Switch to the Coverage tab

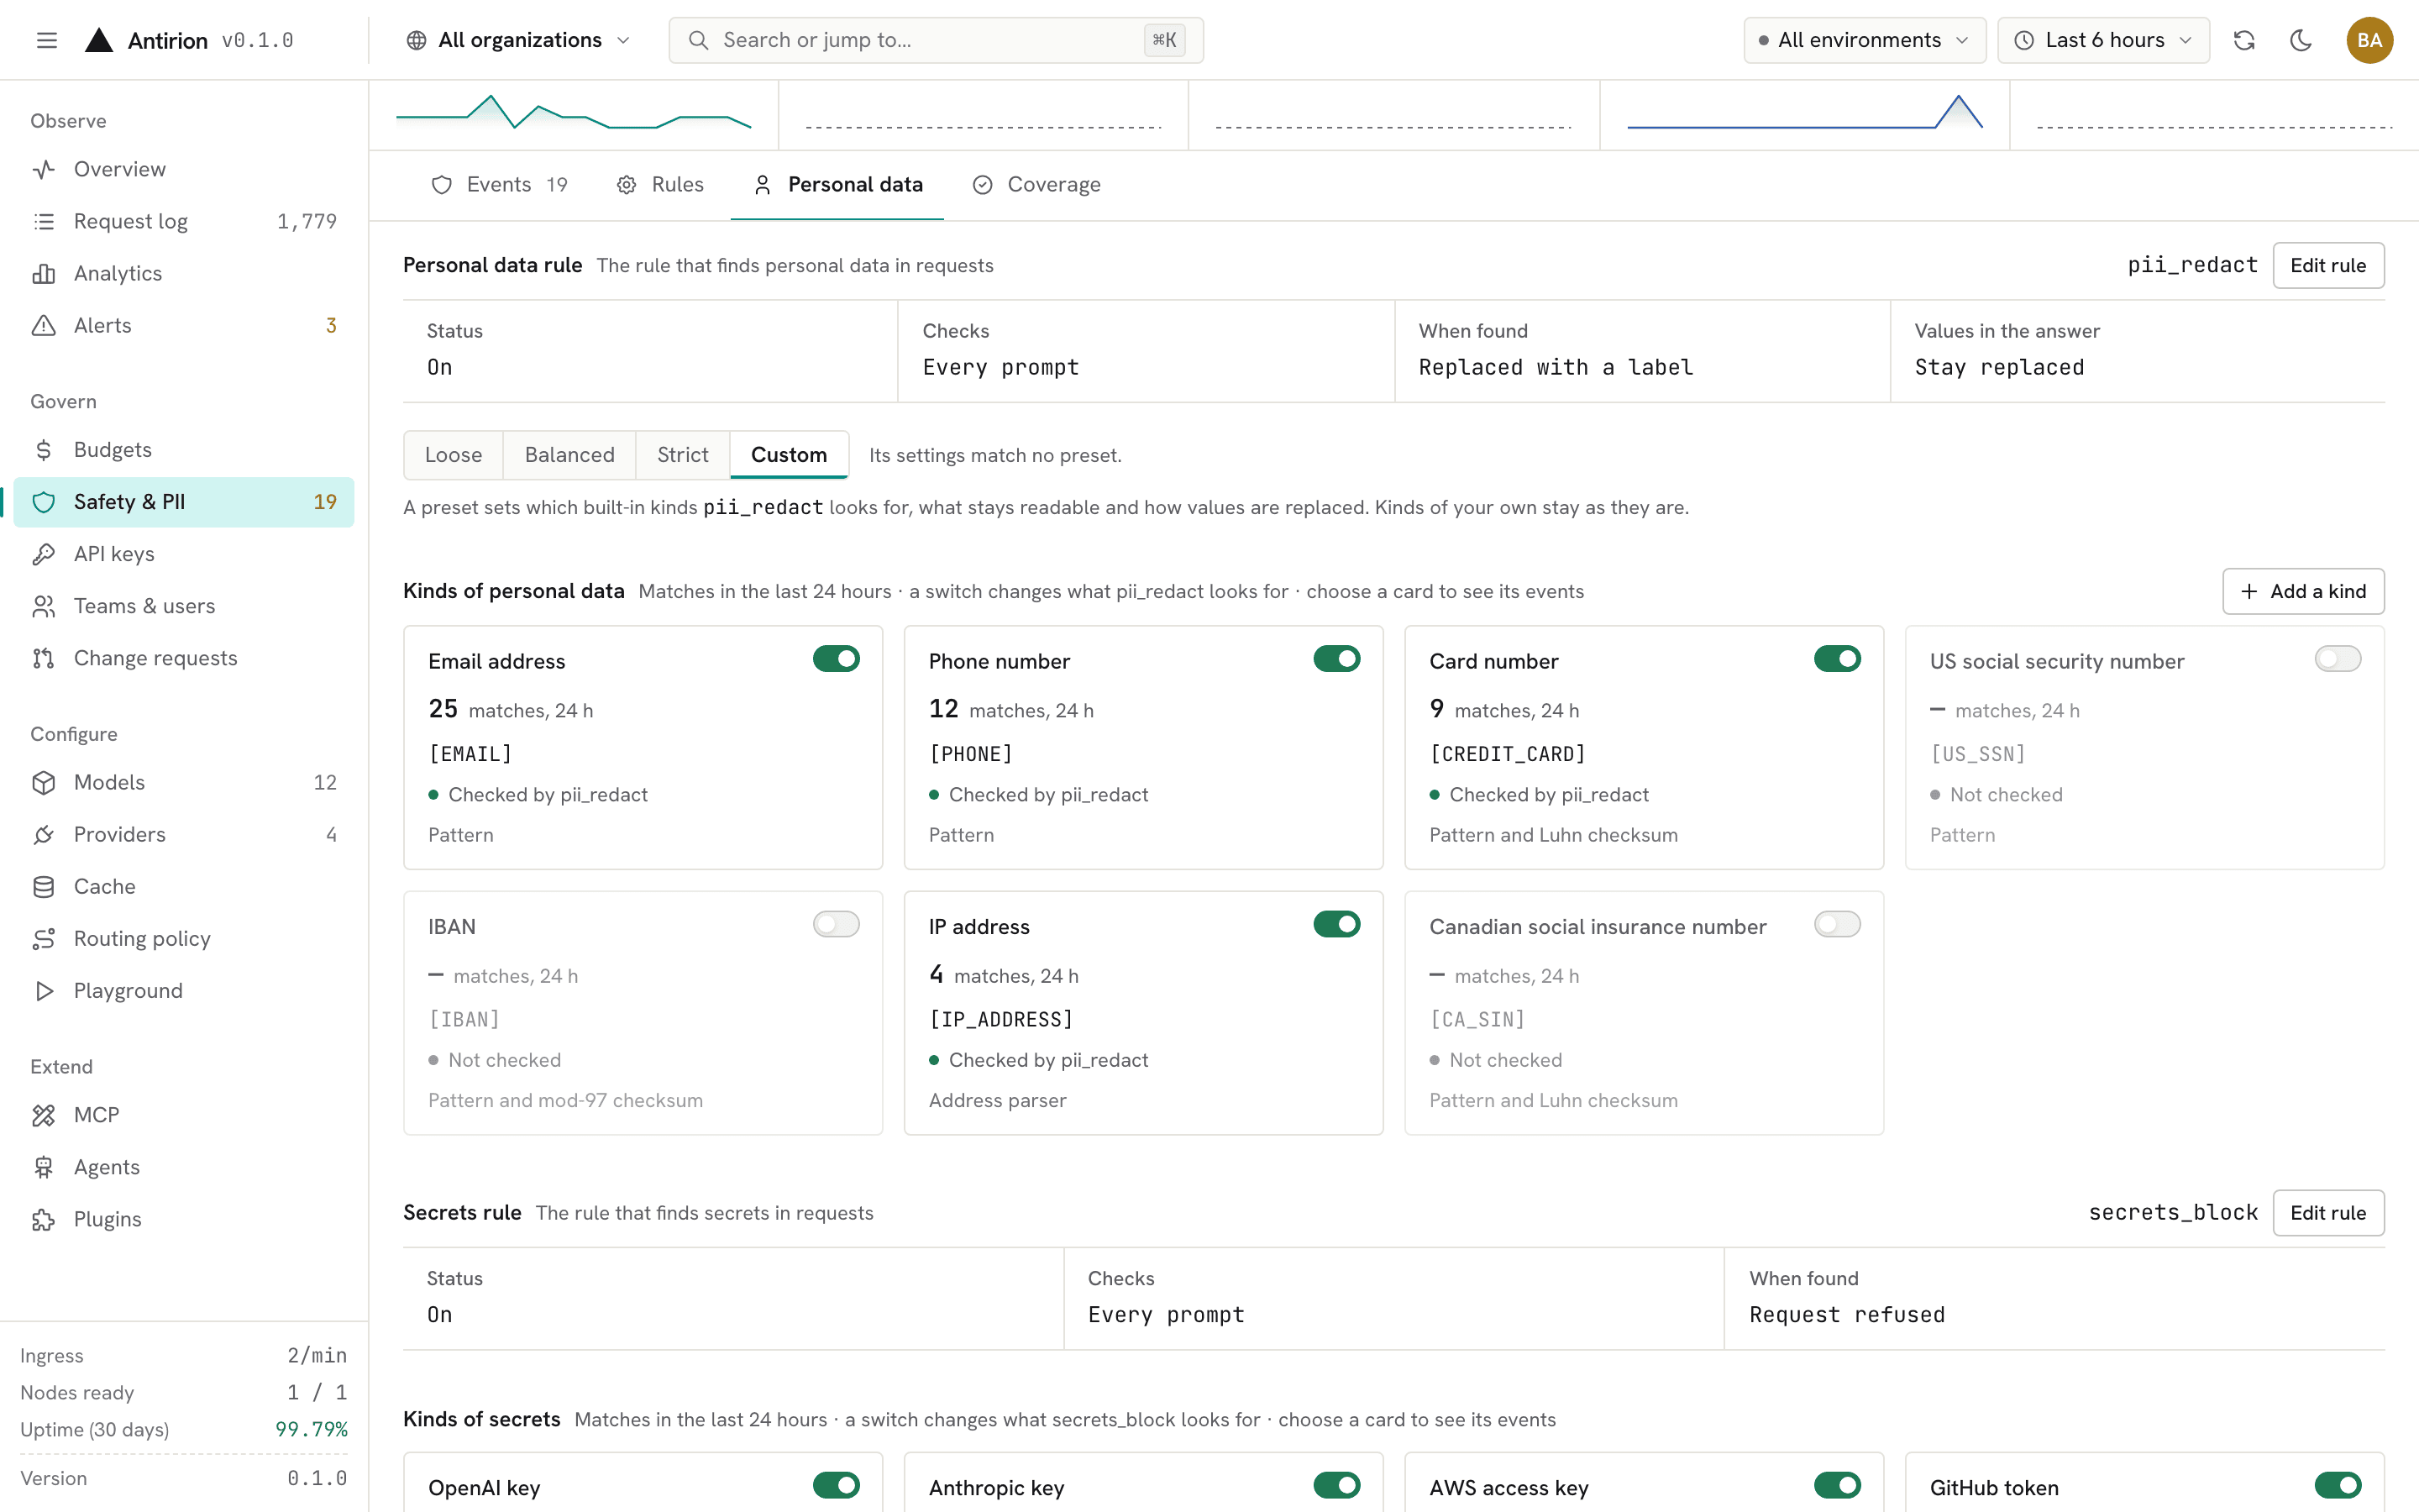pos(1036,184)
